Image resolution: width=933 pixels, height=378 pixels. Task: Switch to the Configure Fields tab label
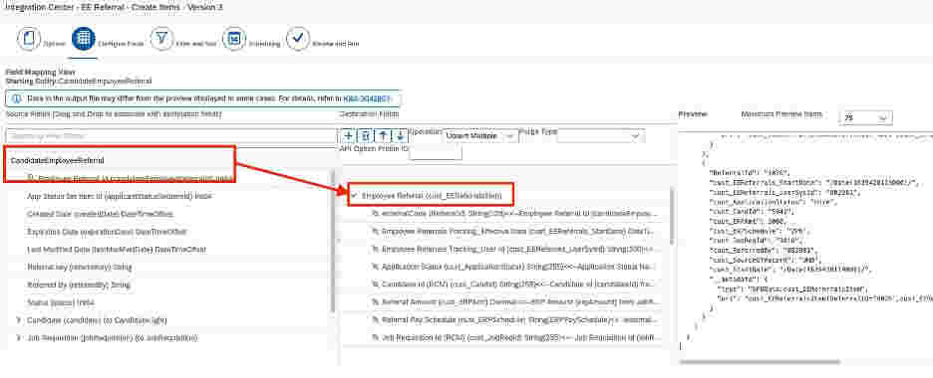pyautogui.click(x=121, y=44)
